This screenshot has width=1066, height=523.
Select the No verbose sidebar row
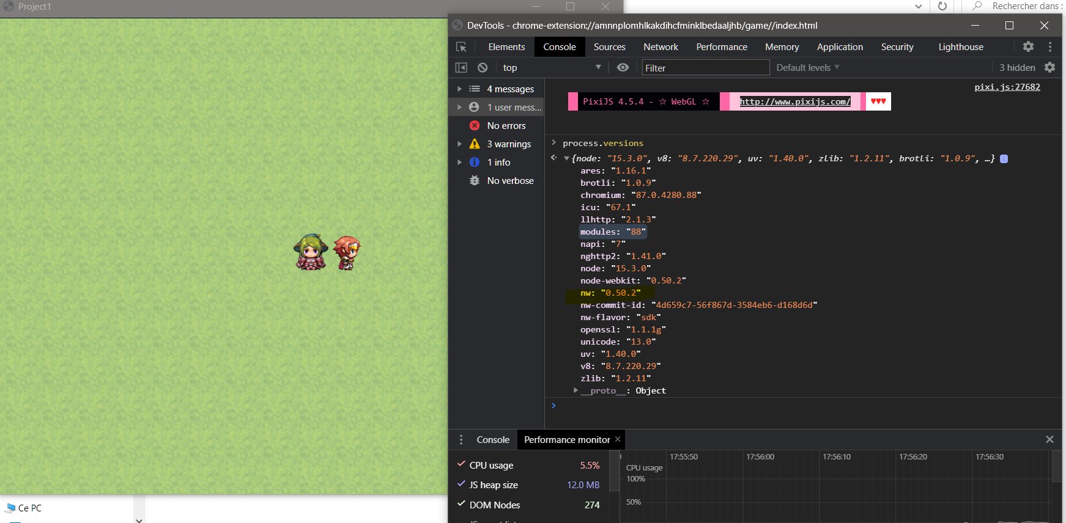point(496,181)
